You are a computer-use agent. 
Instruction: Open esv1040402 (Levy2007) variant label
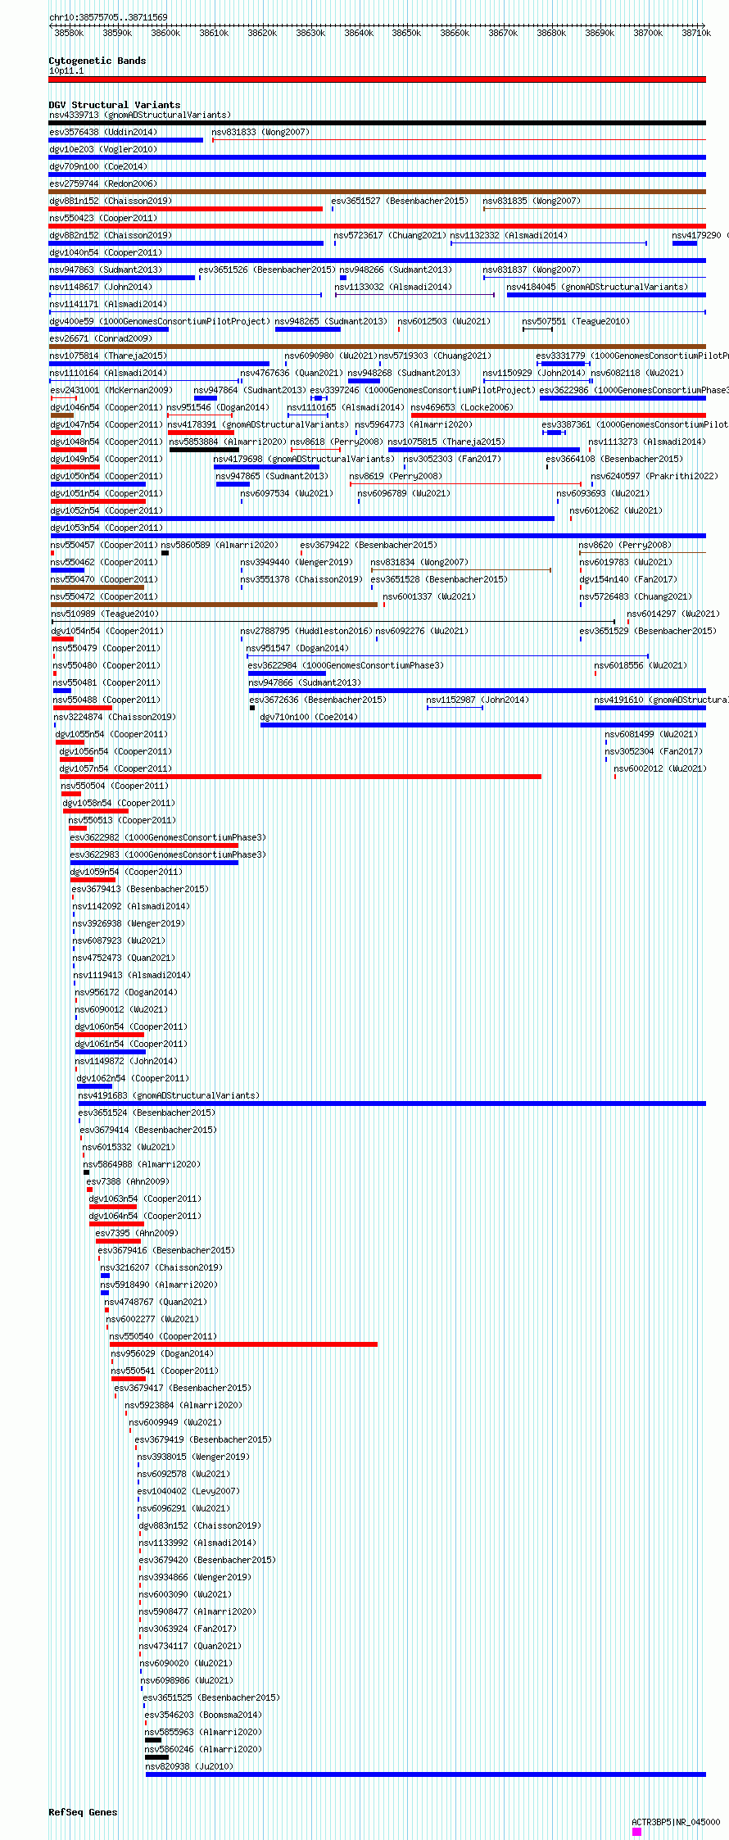(x=188, y=1491)
